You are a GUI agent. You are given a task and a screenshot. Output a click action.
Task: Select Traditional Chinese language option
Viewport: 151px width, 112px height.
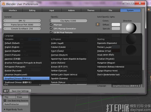[26, 82]
